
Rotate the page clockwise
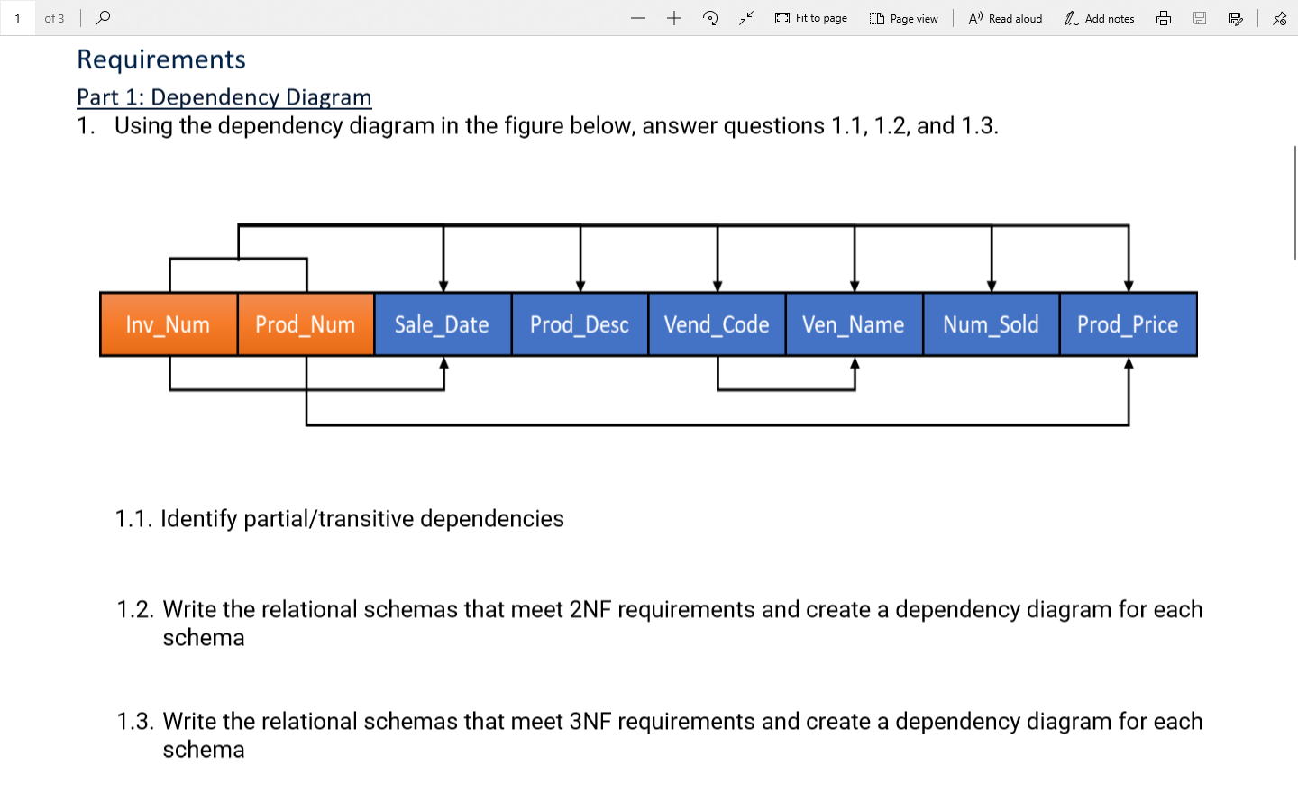coord(709,18)
